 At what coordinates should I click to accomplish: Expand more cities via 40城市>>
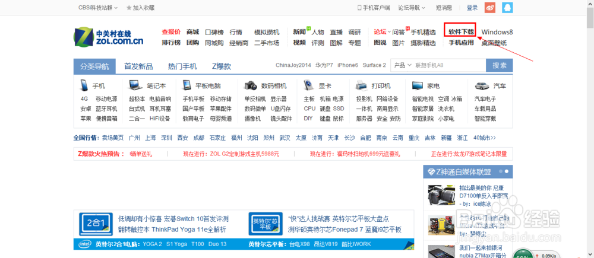pyautogui.click(x=485, y=138)
